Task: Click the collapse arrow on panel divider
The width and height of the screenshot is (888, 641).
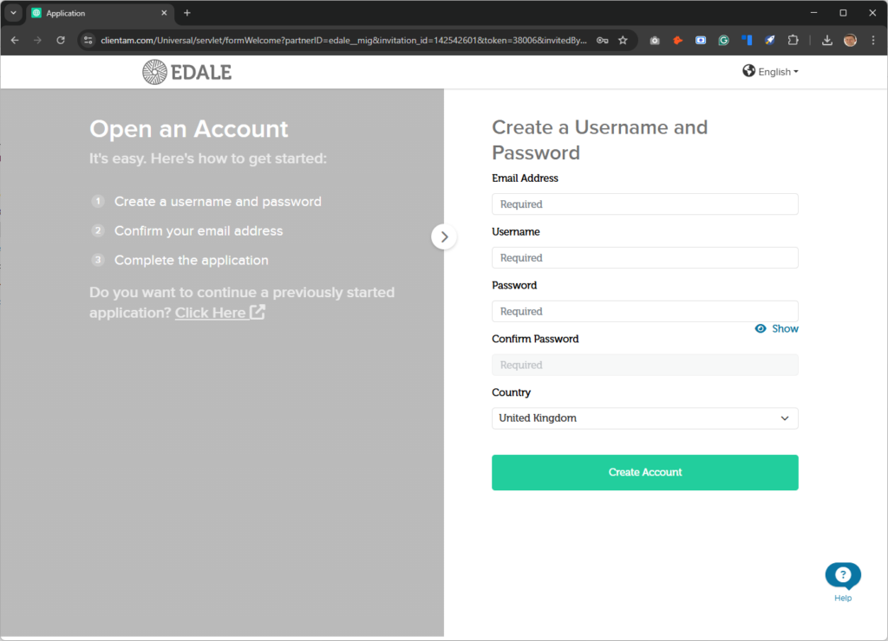Action: pyautogui.click(x=444, y=237)
